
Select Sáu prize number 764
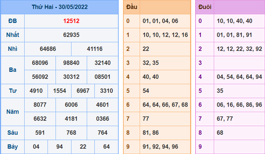click(x=103, y=133)
